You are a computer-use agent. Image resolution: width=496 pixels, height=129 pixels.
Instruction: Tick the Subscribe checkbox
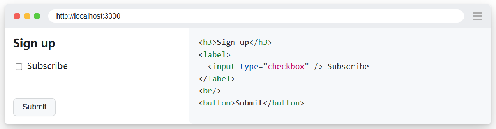19,66
